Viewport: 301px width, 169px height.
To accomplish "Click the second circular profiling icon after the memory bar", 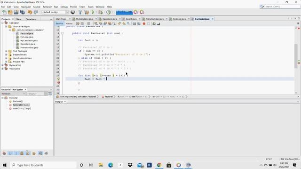I will coord(142,12).
